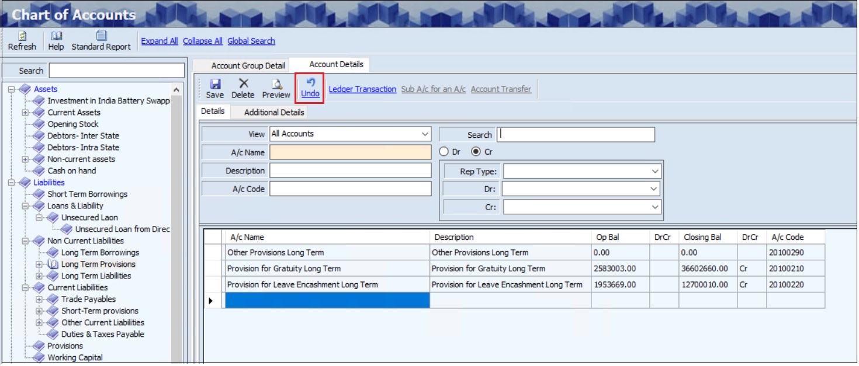Open the Standard Report icon

click(101, 36)
